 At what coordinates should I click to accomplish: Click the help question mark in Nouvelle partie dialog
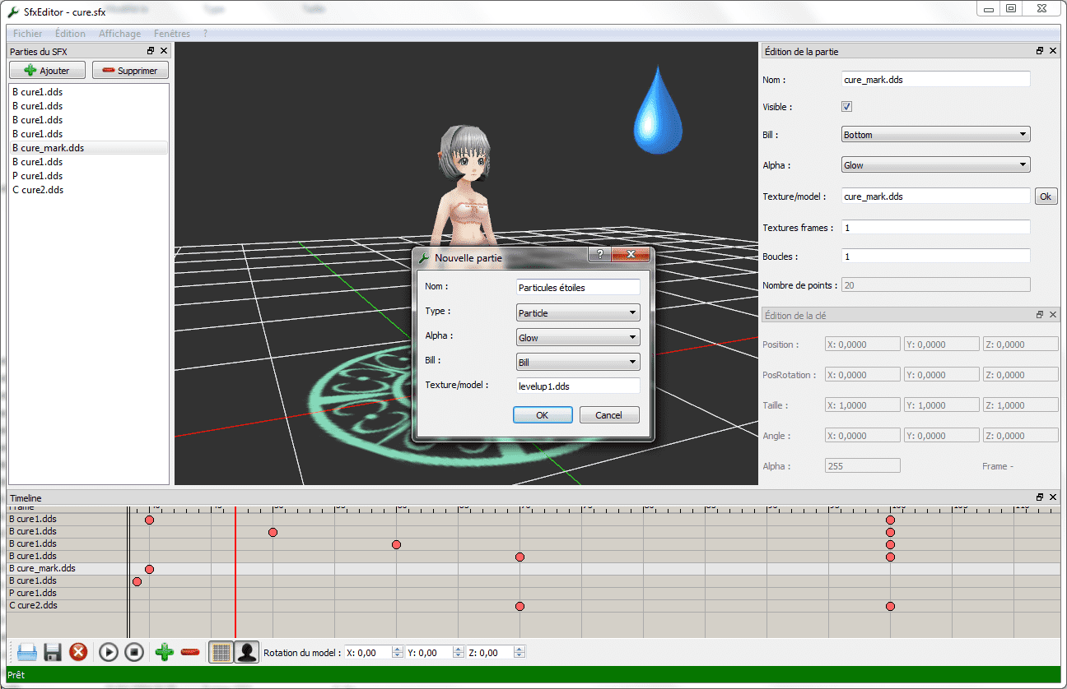[x=599, y=255]
